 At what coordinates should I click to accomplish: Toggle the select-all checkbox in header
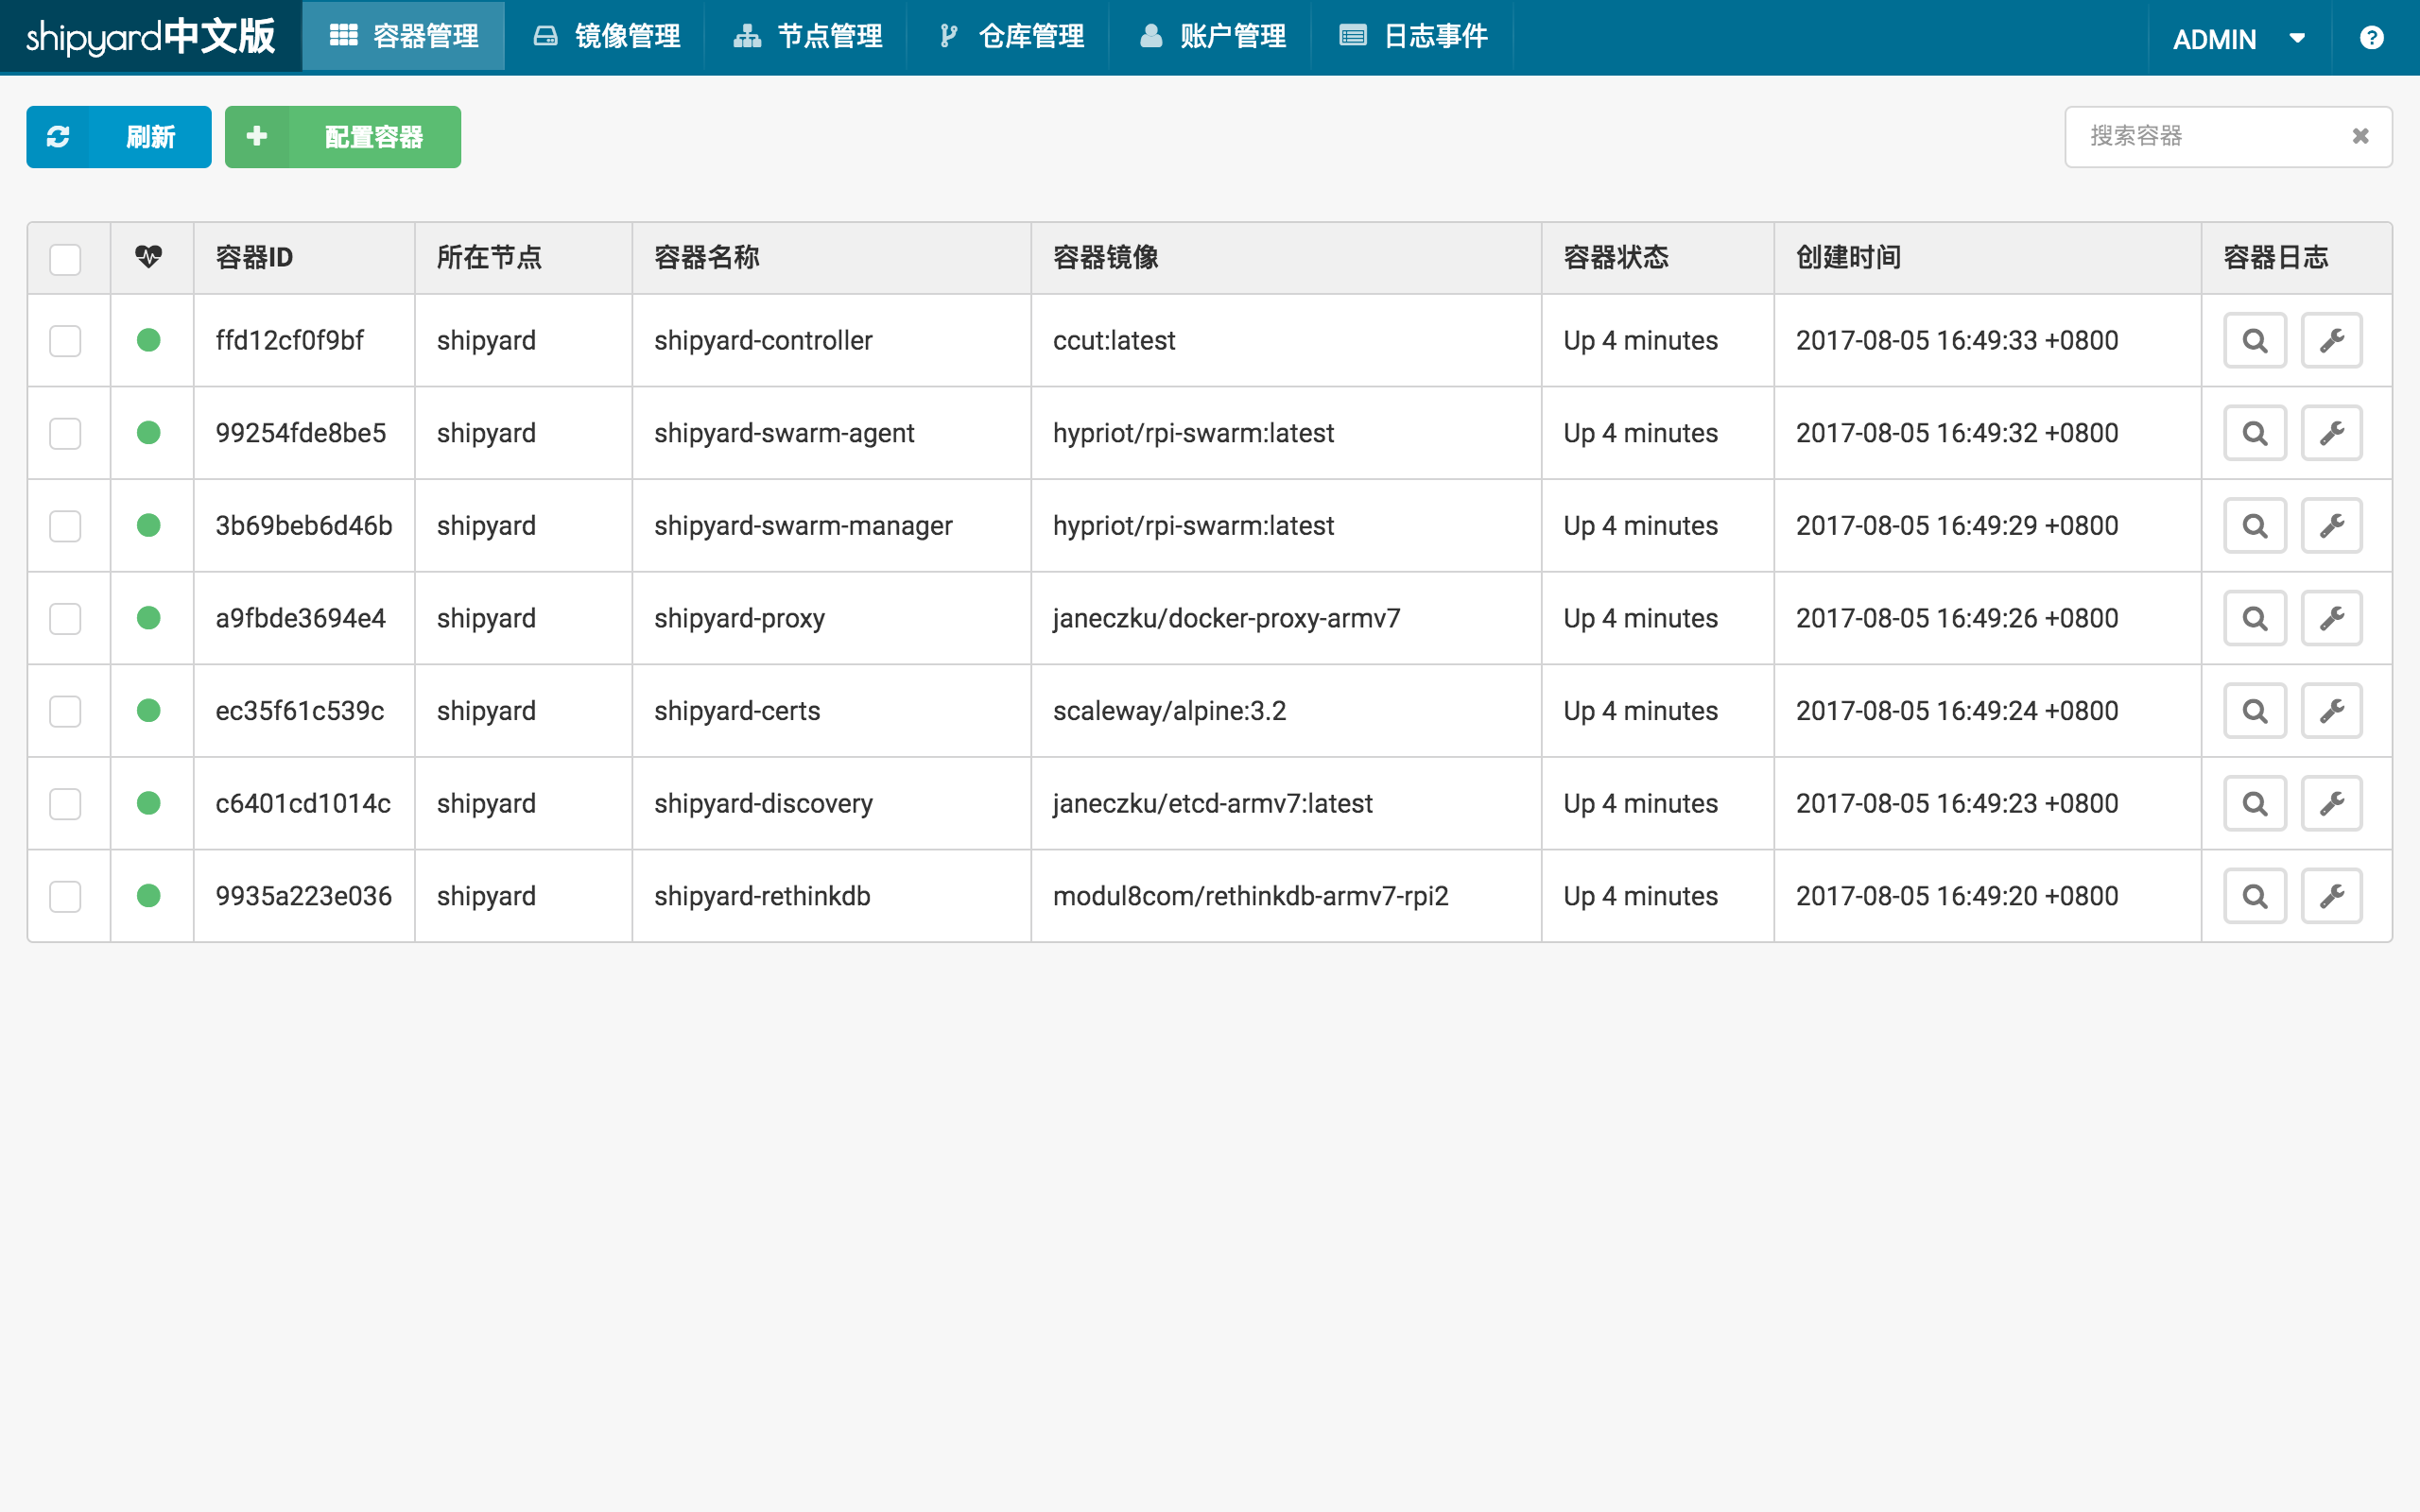(x=65, y=259)
